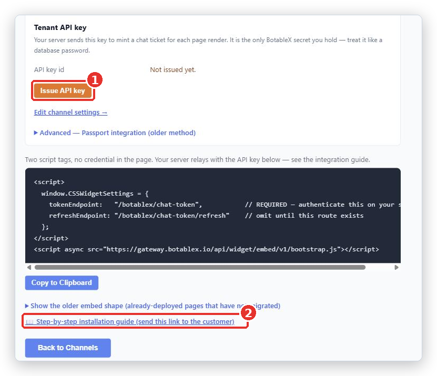437x376 pixels.
Task: Copy embed code with Copy to Clipboard
Action: (x=62, y=282)
